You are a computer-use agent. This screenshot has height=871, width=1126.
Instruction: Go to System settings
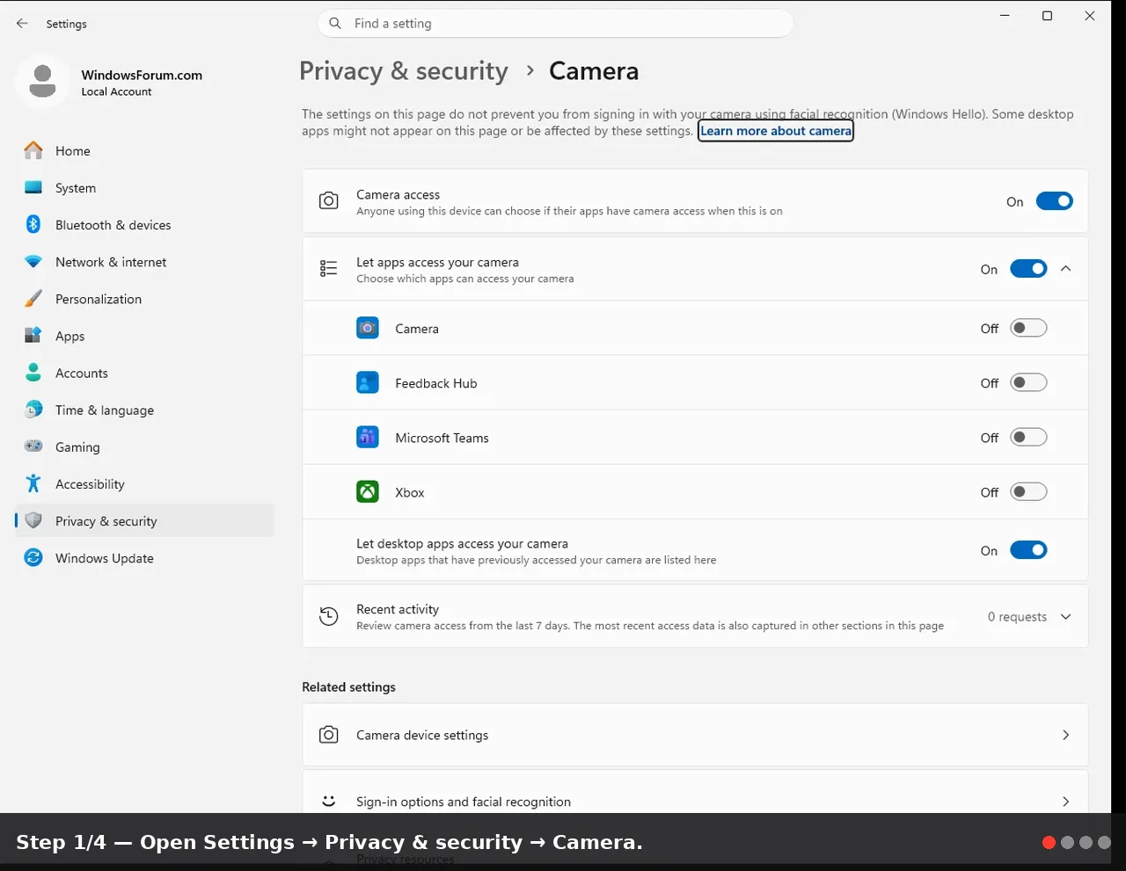point(144,188)
